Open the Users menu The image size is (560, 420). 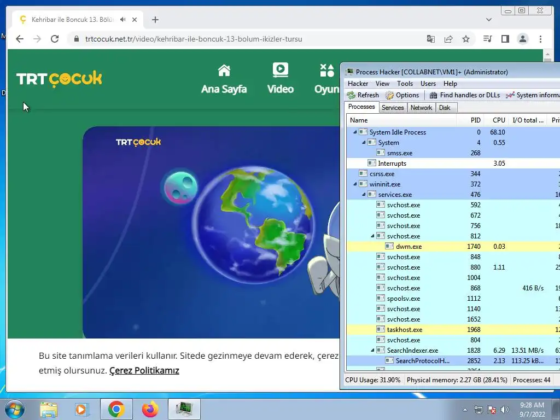pyautogui.click(x=428, y=84)
